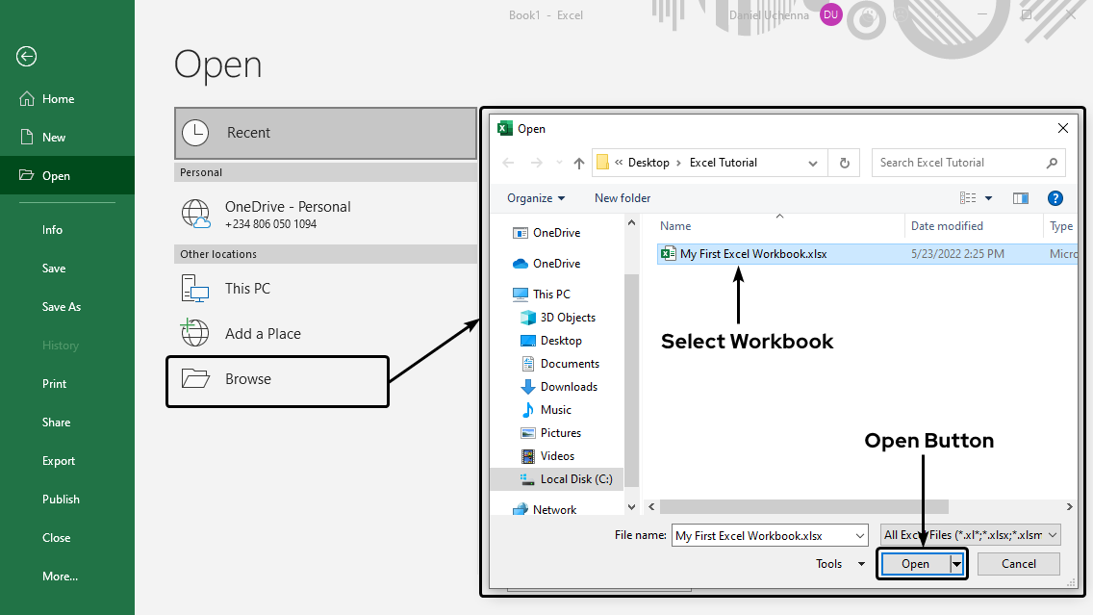
Task: Open the Pictures folder in the sidebar
Action: point(563,432)
